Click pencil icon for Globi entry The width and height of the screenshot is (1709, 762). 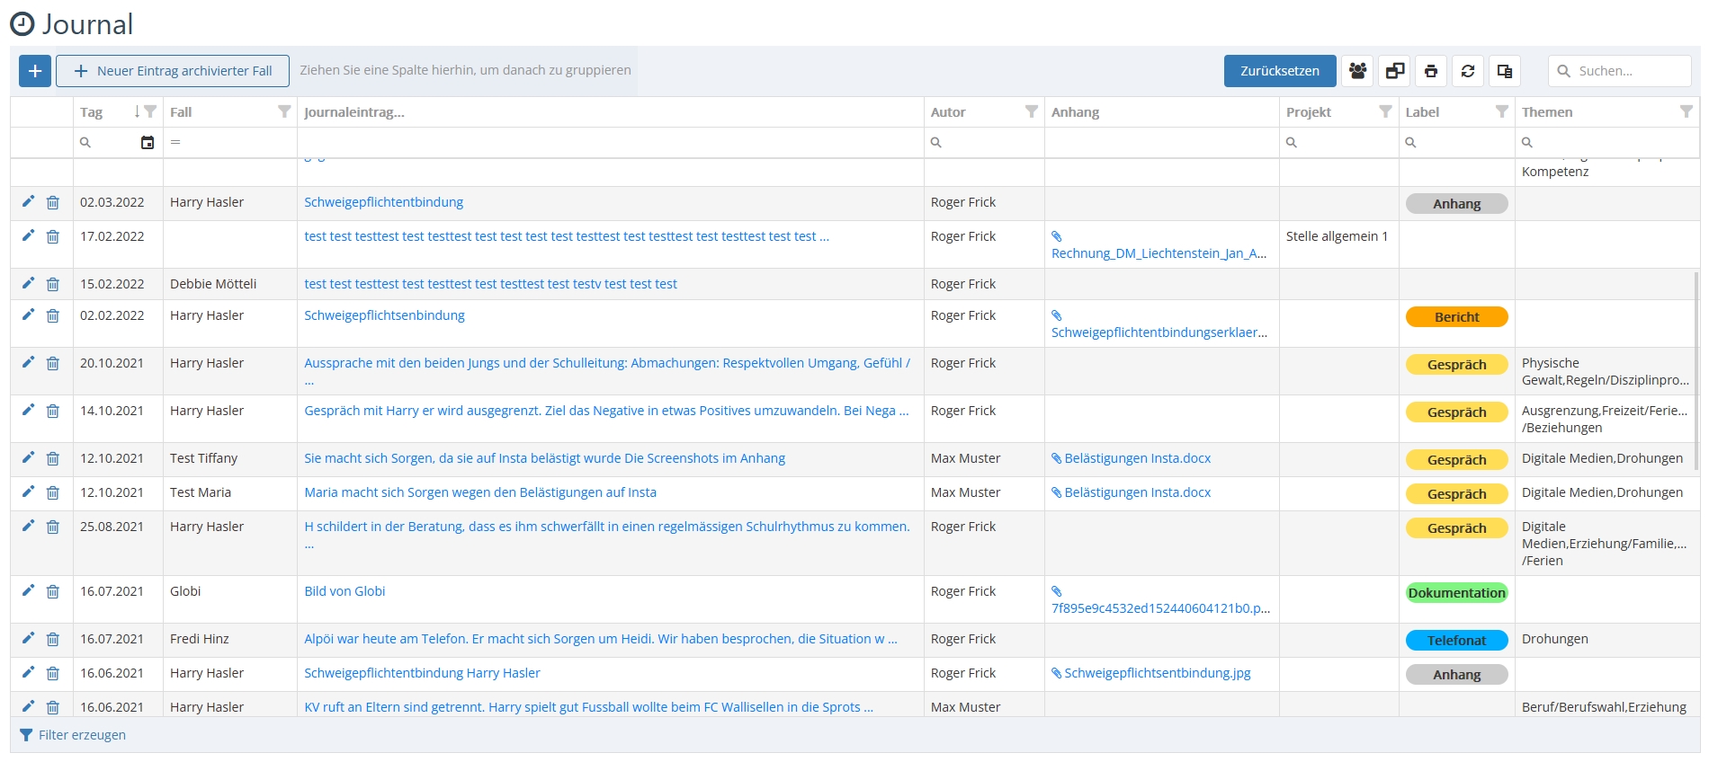tap(29, 590)
